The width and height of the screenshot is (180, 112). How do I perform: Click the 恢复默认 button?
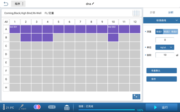tap(161, 71)
